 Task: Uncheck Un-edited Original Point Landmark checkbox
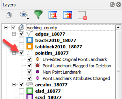(30, 59)
